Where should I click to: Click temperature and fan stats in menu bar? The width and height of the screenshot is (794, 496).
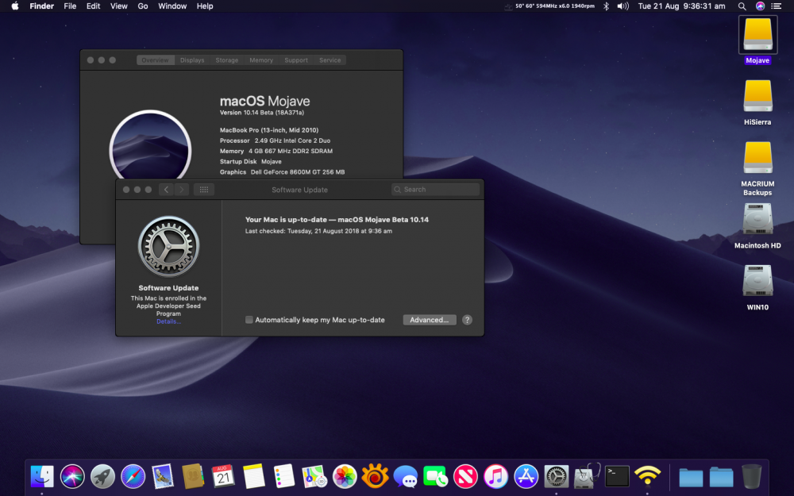pyautogui.click(x=550, y=6)
